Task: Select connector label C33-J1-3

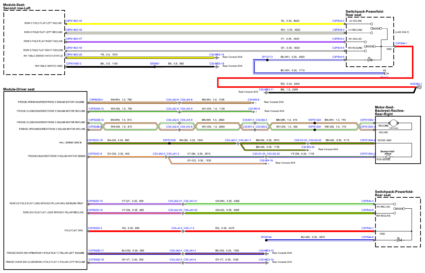Action: (189, 228)
